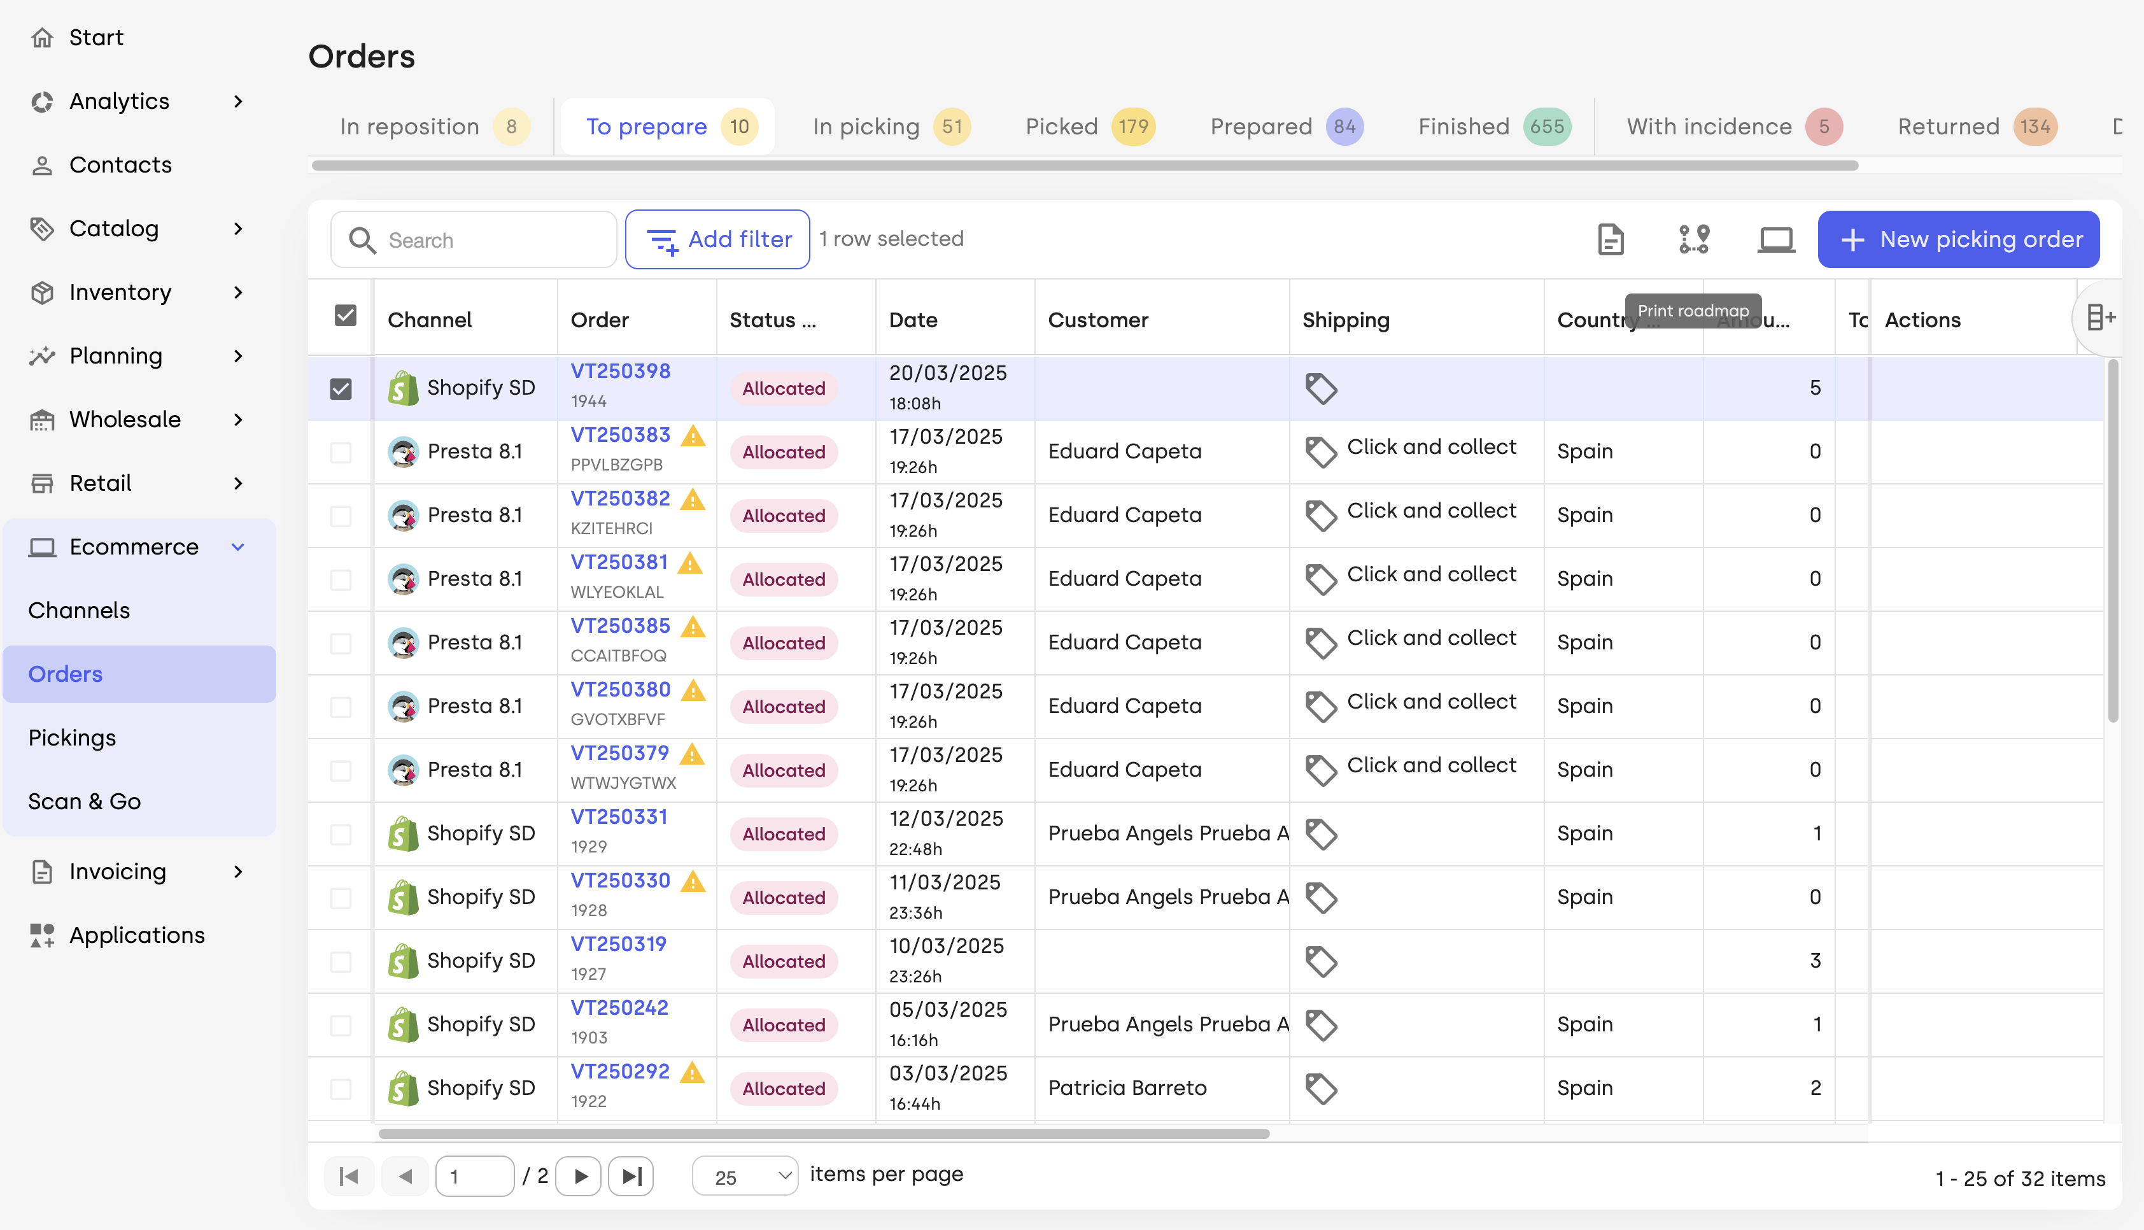Click the warning icon on order VT250382
The height and width of the screenshot is (1230, 2144).
point(693,499)
